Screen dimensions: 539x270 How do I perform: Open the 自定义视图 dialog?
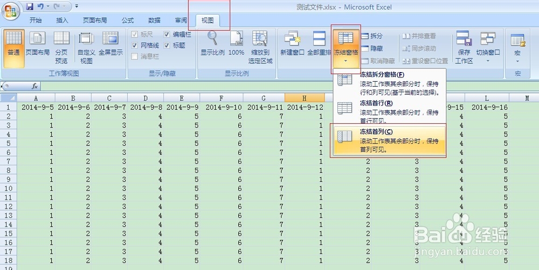point(86,48)
